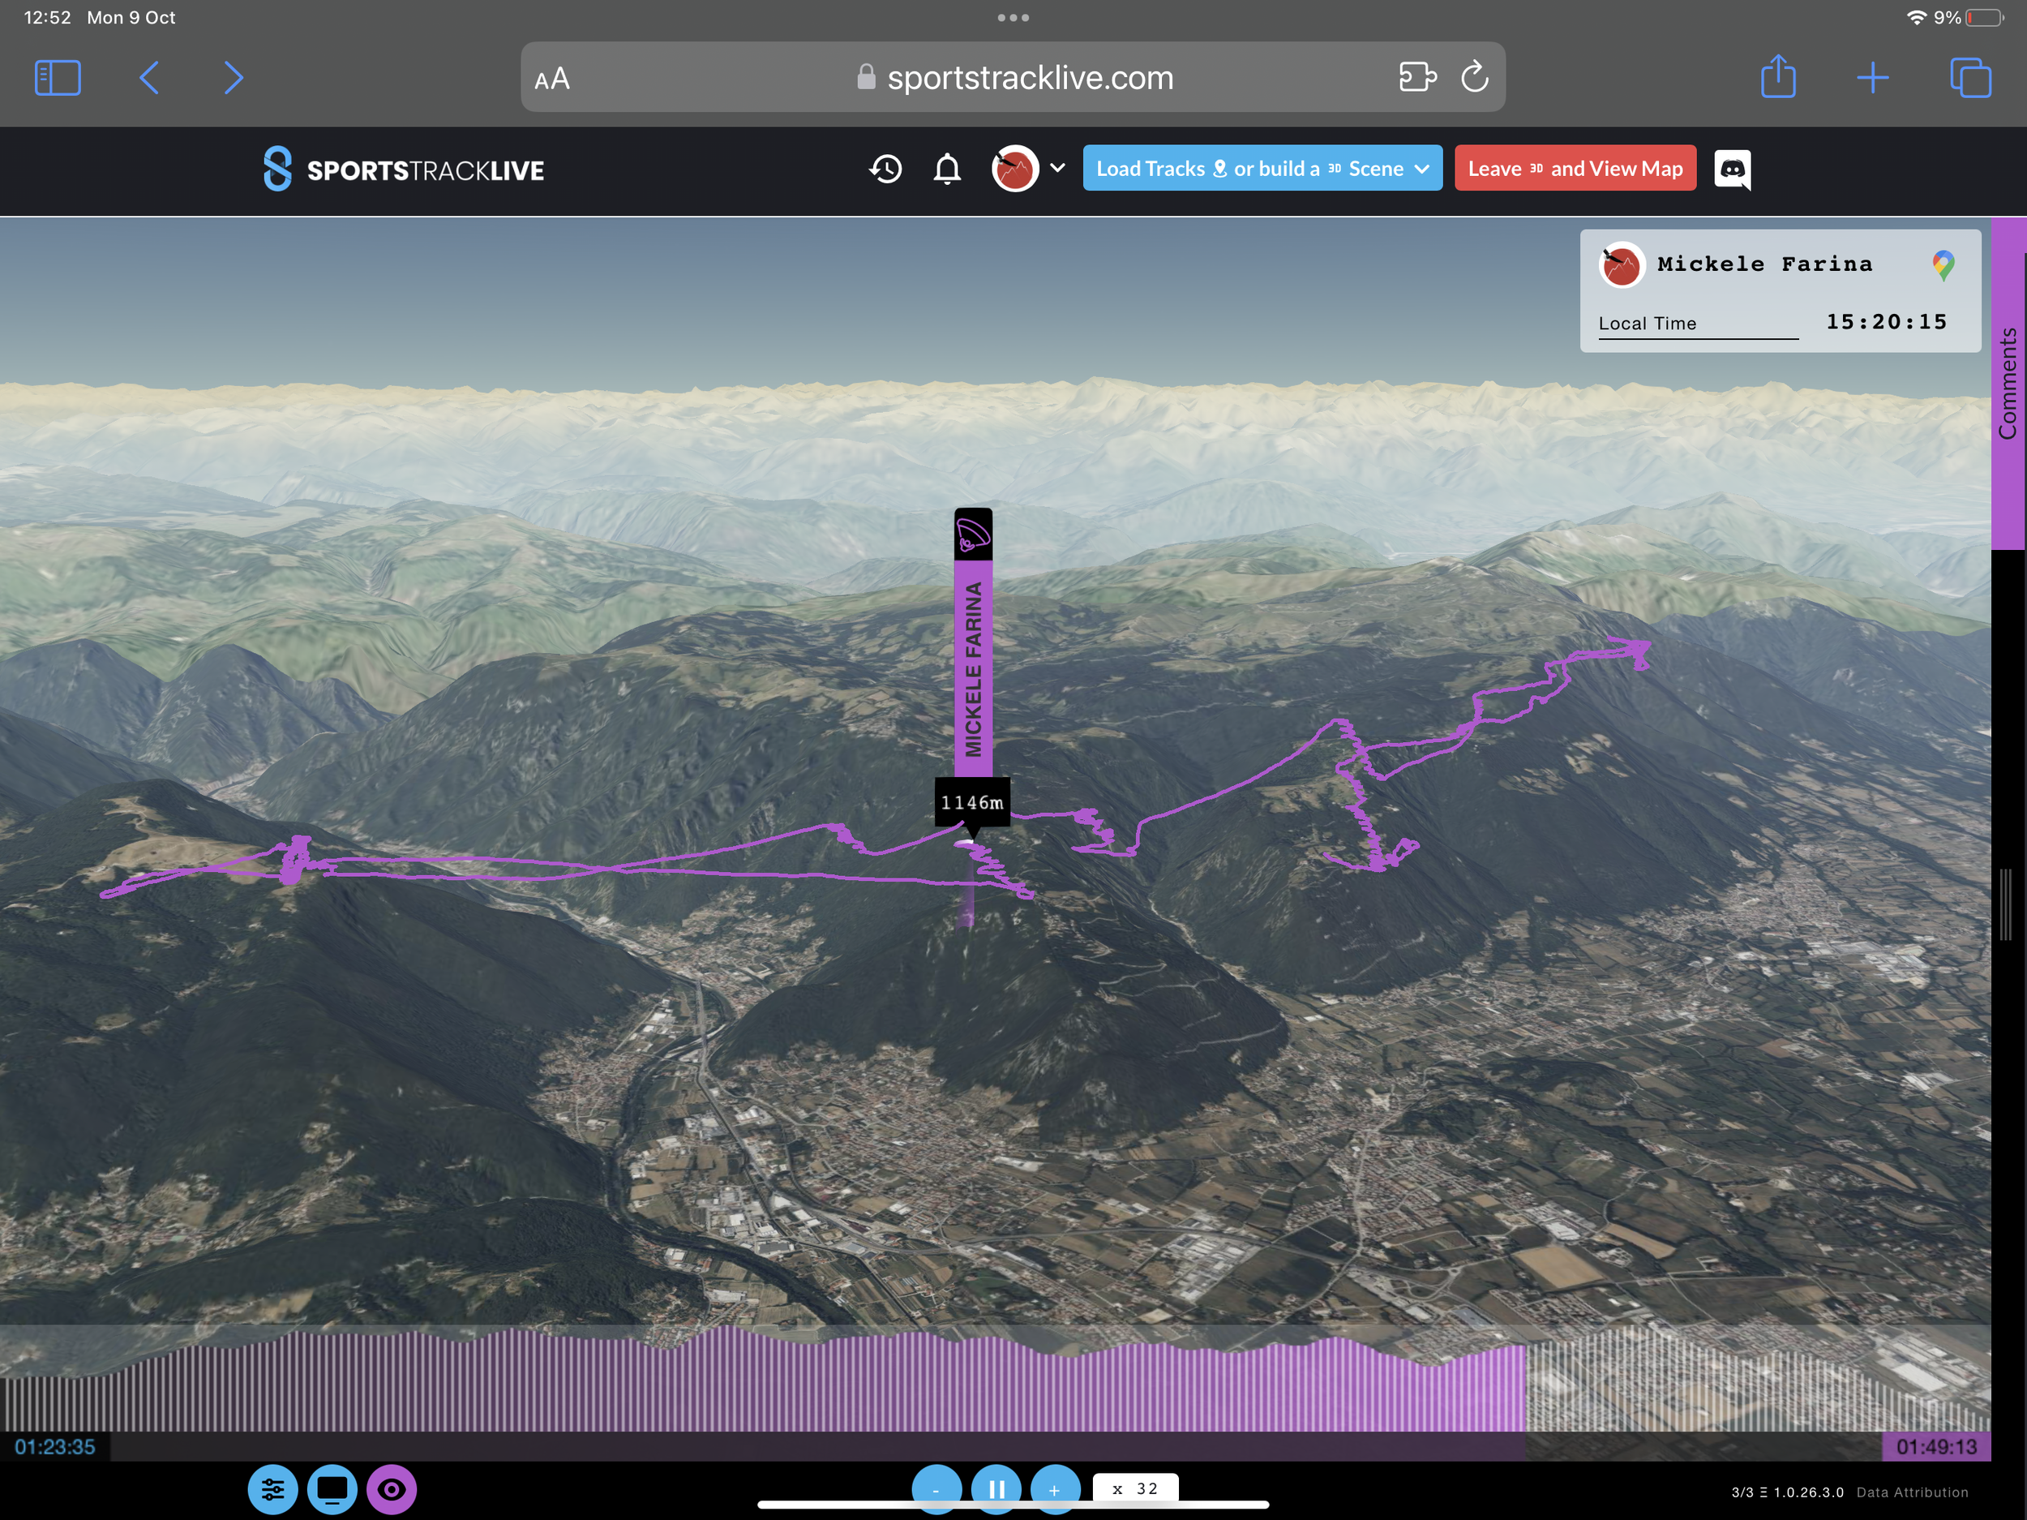Image resolution: width=2027 pixels, height=1520 pixels.
Task: Pause the track playback
Action: click(x=996, y=1487)
